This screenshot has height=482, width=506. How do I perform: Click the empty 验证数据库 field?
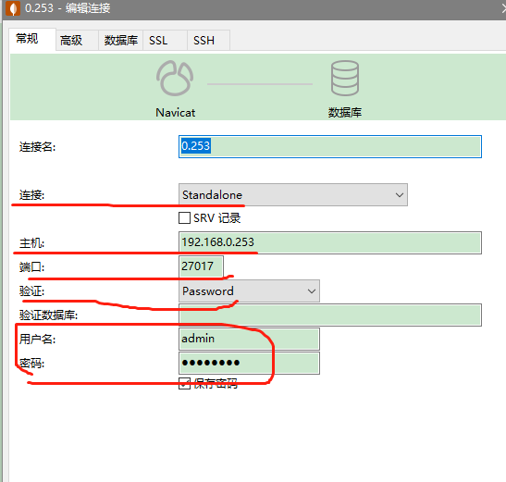pos(330,315)
